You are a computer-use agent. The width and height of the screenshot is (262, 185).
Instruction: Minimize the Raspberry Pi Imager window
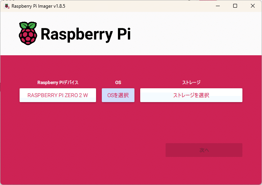click(x=218, y=6)
